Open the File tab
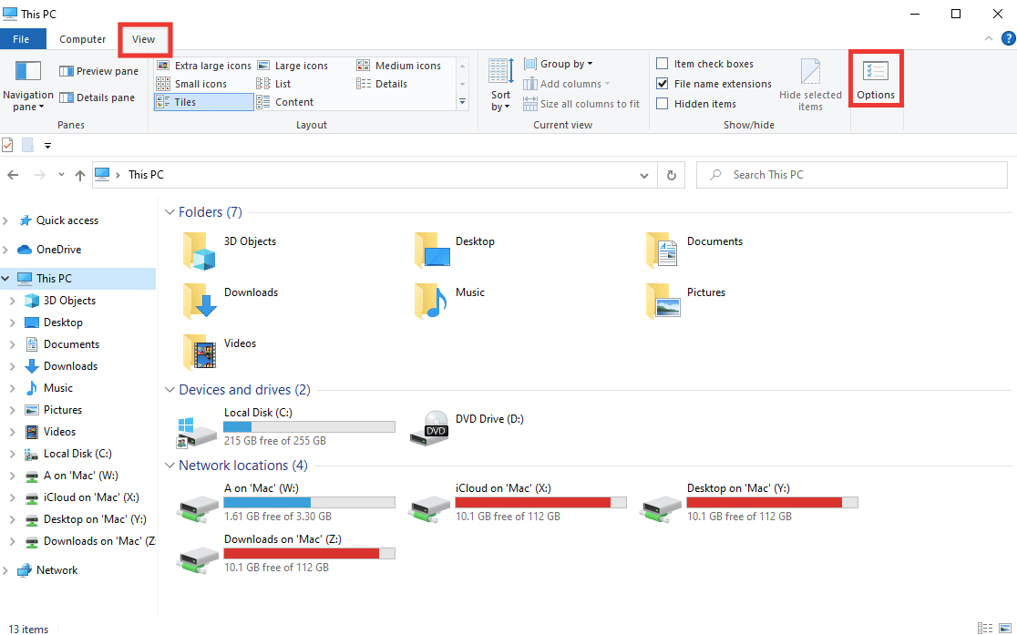 pos(23,39)
